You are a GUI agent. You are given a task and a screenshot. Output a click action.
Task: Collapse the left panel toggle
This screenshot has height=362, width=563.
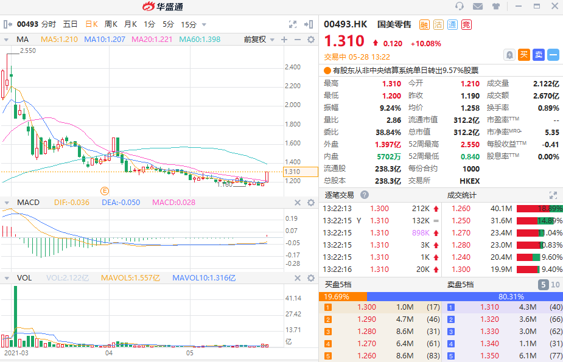7,24
